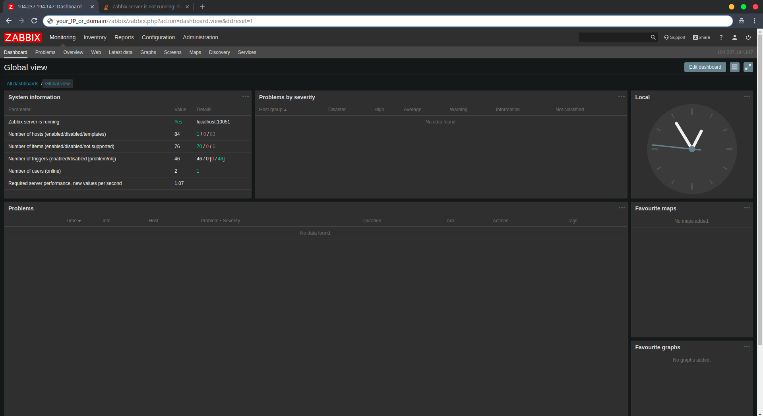Screen dimensions: 763x416
Task: Open the help question mark icon
Action: click(x=721, y=37)
